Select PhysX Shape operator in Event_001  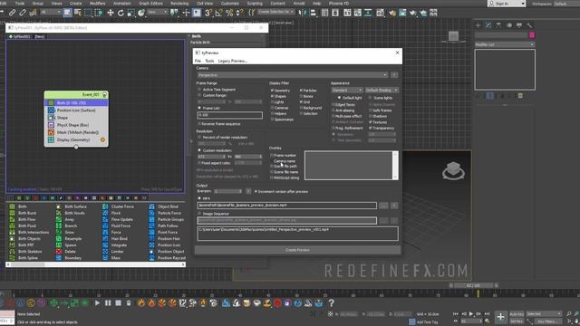coord(76,125)
